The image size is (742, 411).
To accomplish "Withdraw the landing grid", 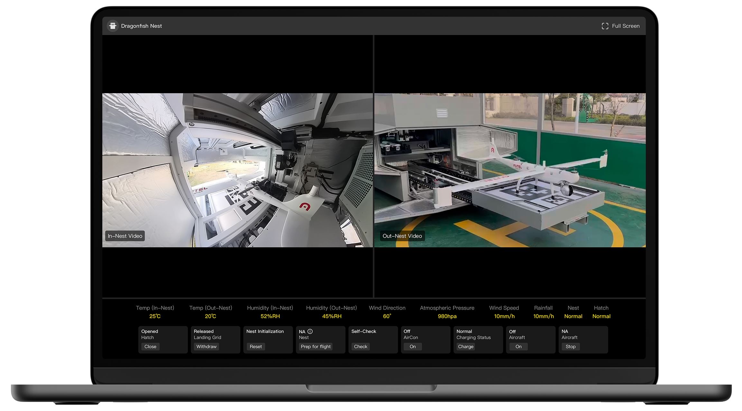I will point(206,346).
